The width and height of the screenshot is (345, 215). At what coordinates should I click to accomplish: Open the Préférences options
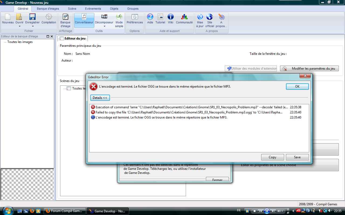[134, 19]
